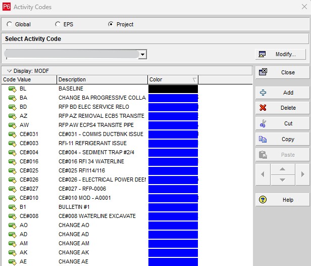Select the Global radio button
This screenshot has width=311, height=266.
pos(10,24)
